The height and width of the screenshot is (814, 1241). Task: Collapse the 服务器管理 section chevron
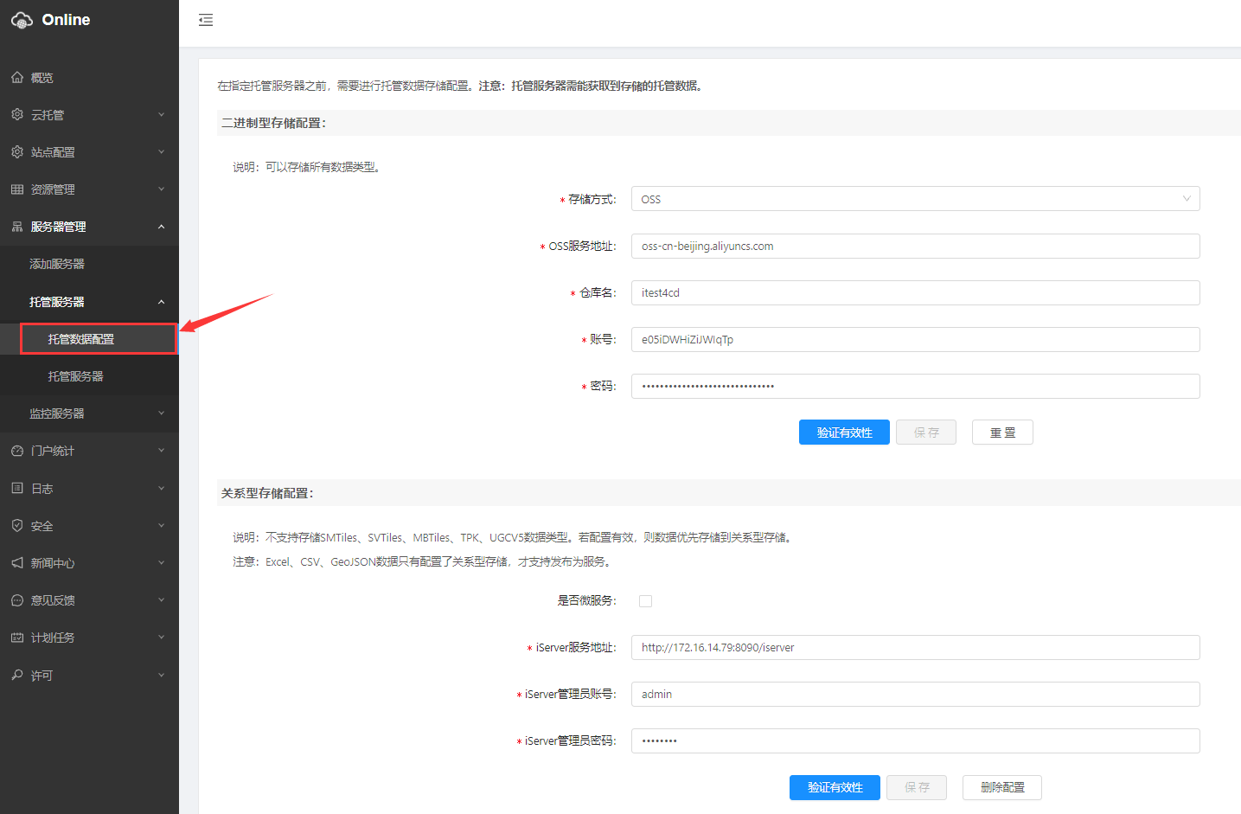[161, 227]
